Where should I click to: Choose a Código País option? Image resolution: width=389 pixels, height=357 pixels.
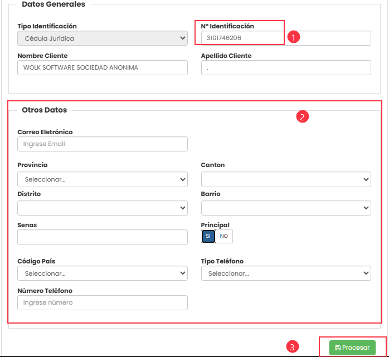tap(103, 273)
